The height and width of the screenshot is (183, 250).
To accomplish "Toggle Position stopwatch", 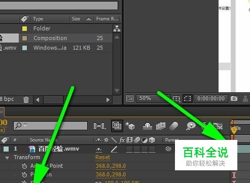I will coord(24,175).
